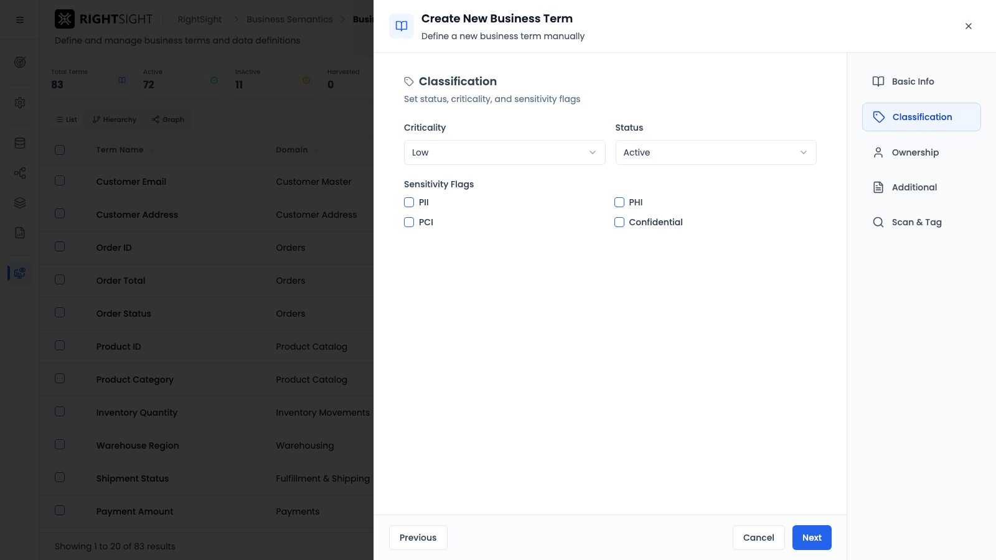Click the Active card check icon
The height and width of the screenshot is (560, 996).
214,80
